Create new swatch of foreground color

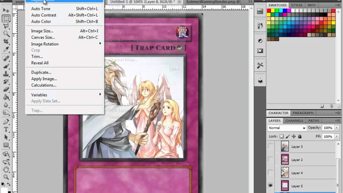(322, 106)
